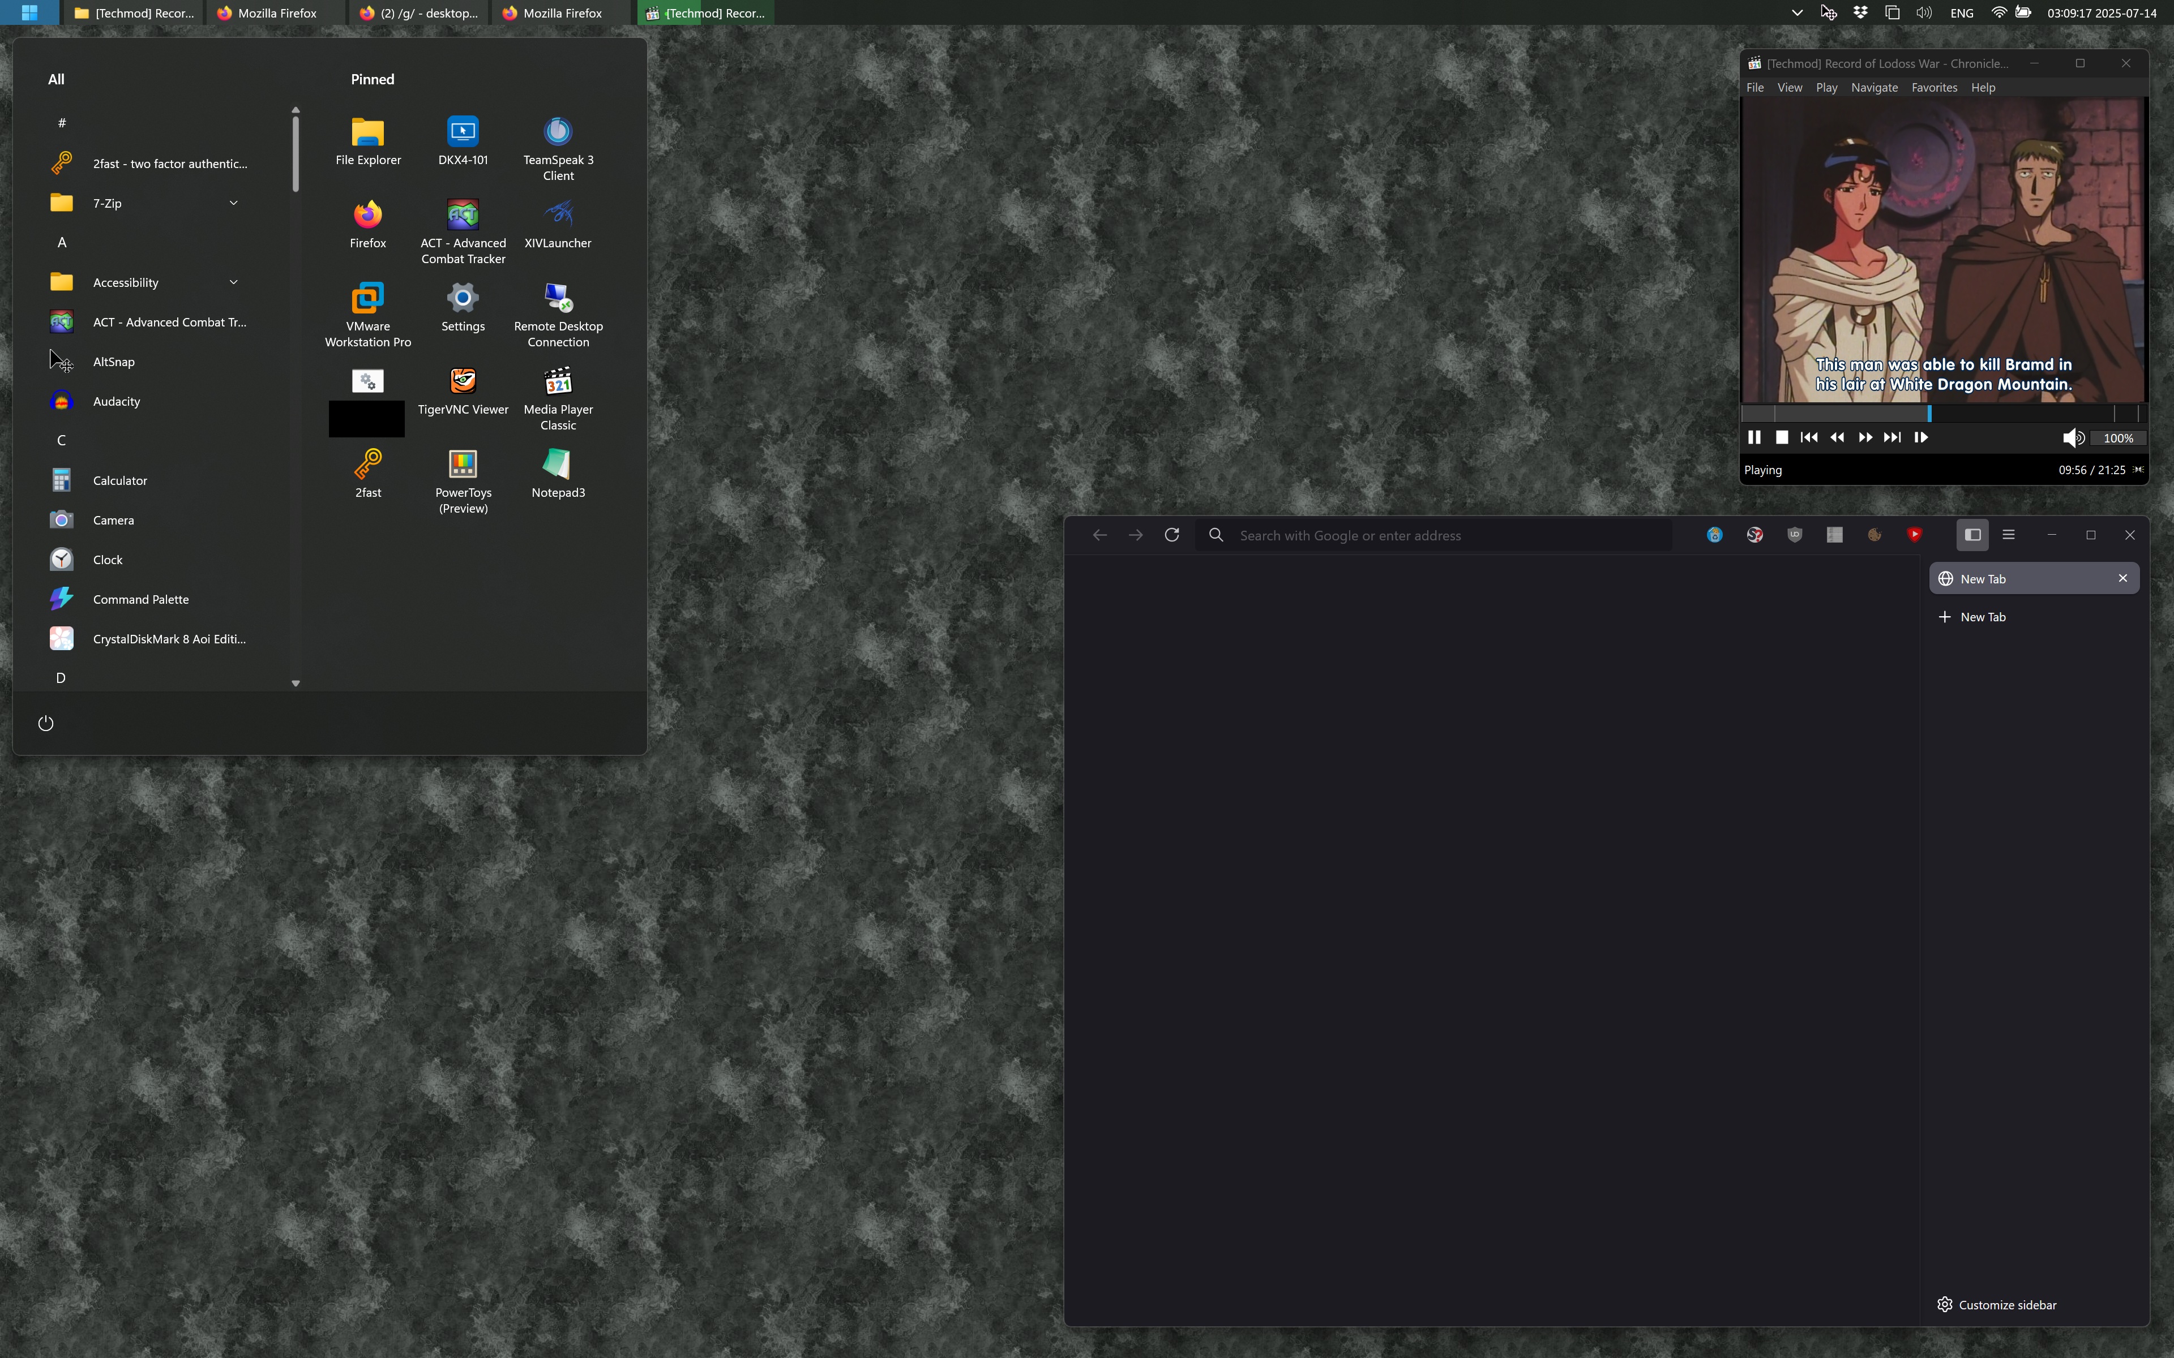The height and width of the screenshot is (1358, 2174).
Task: Switch to the (2) /g/ - desktop taskbar window
Action: 418,12
